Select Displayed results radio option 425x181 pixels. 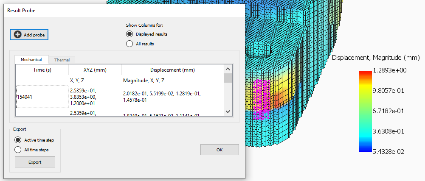146,34
